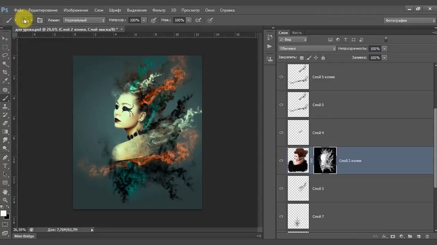Toggle airbrush mode in options bar
437x245 pixels.
[198, 20]
